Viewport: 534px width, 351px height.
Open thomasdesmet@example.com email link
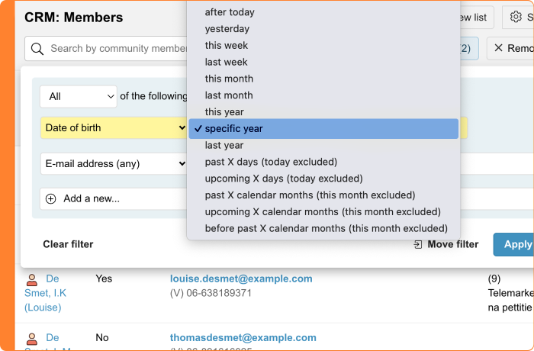coord(243,337)
